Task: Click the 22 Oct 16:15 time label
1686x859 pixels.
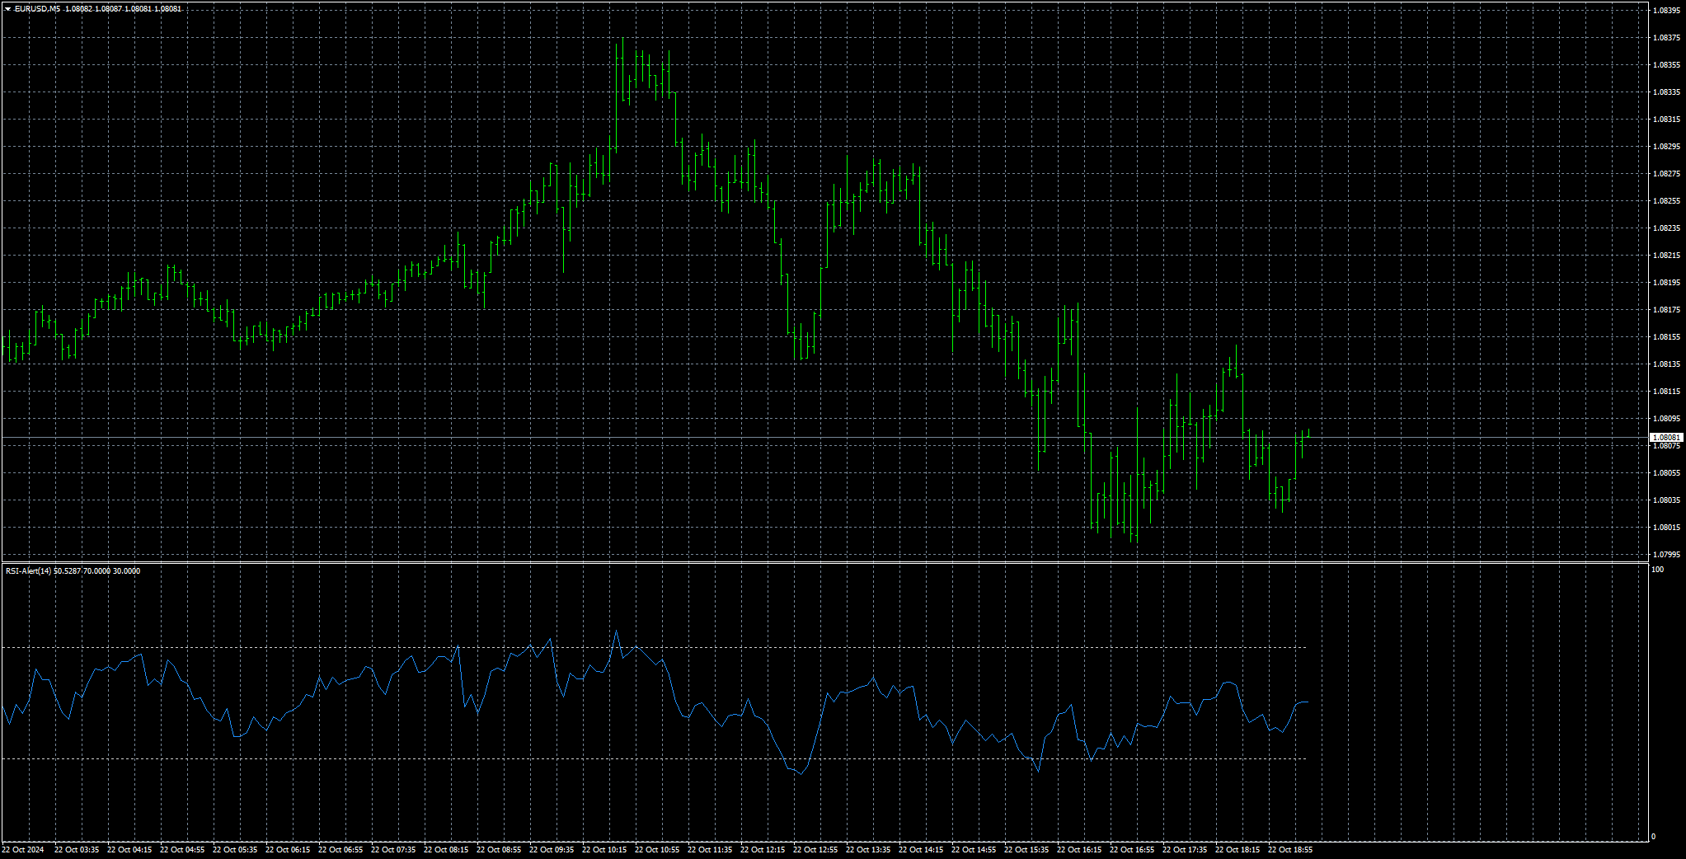Action: click(x=1079, y=850)
